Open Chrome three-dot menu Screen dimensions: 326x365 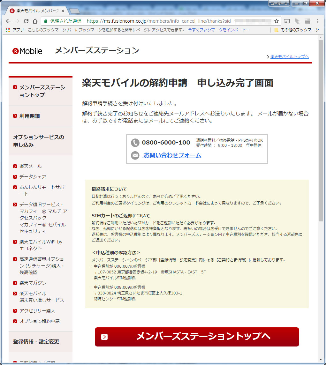tap(318, 21)
